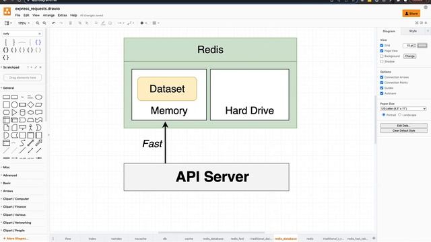Enable the Shadow checkbox

coord(382,62)
